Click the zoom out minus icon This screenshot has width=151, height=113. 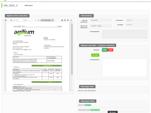[x=36, y=20]
